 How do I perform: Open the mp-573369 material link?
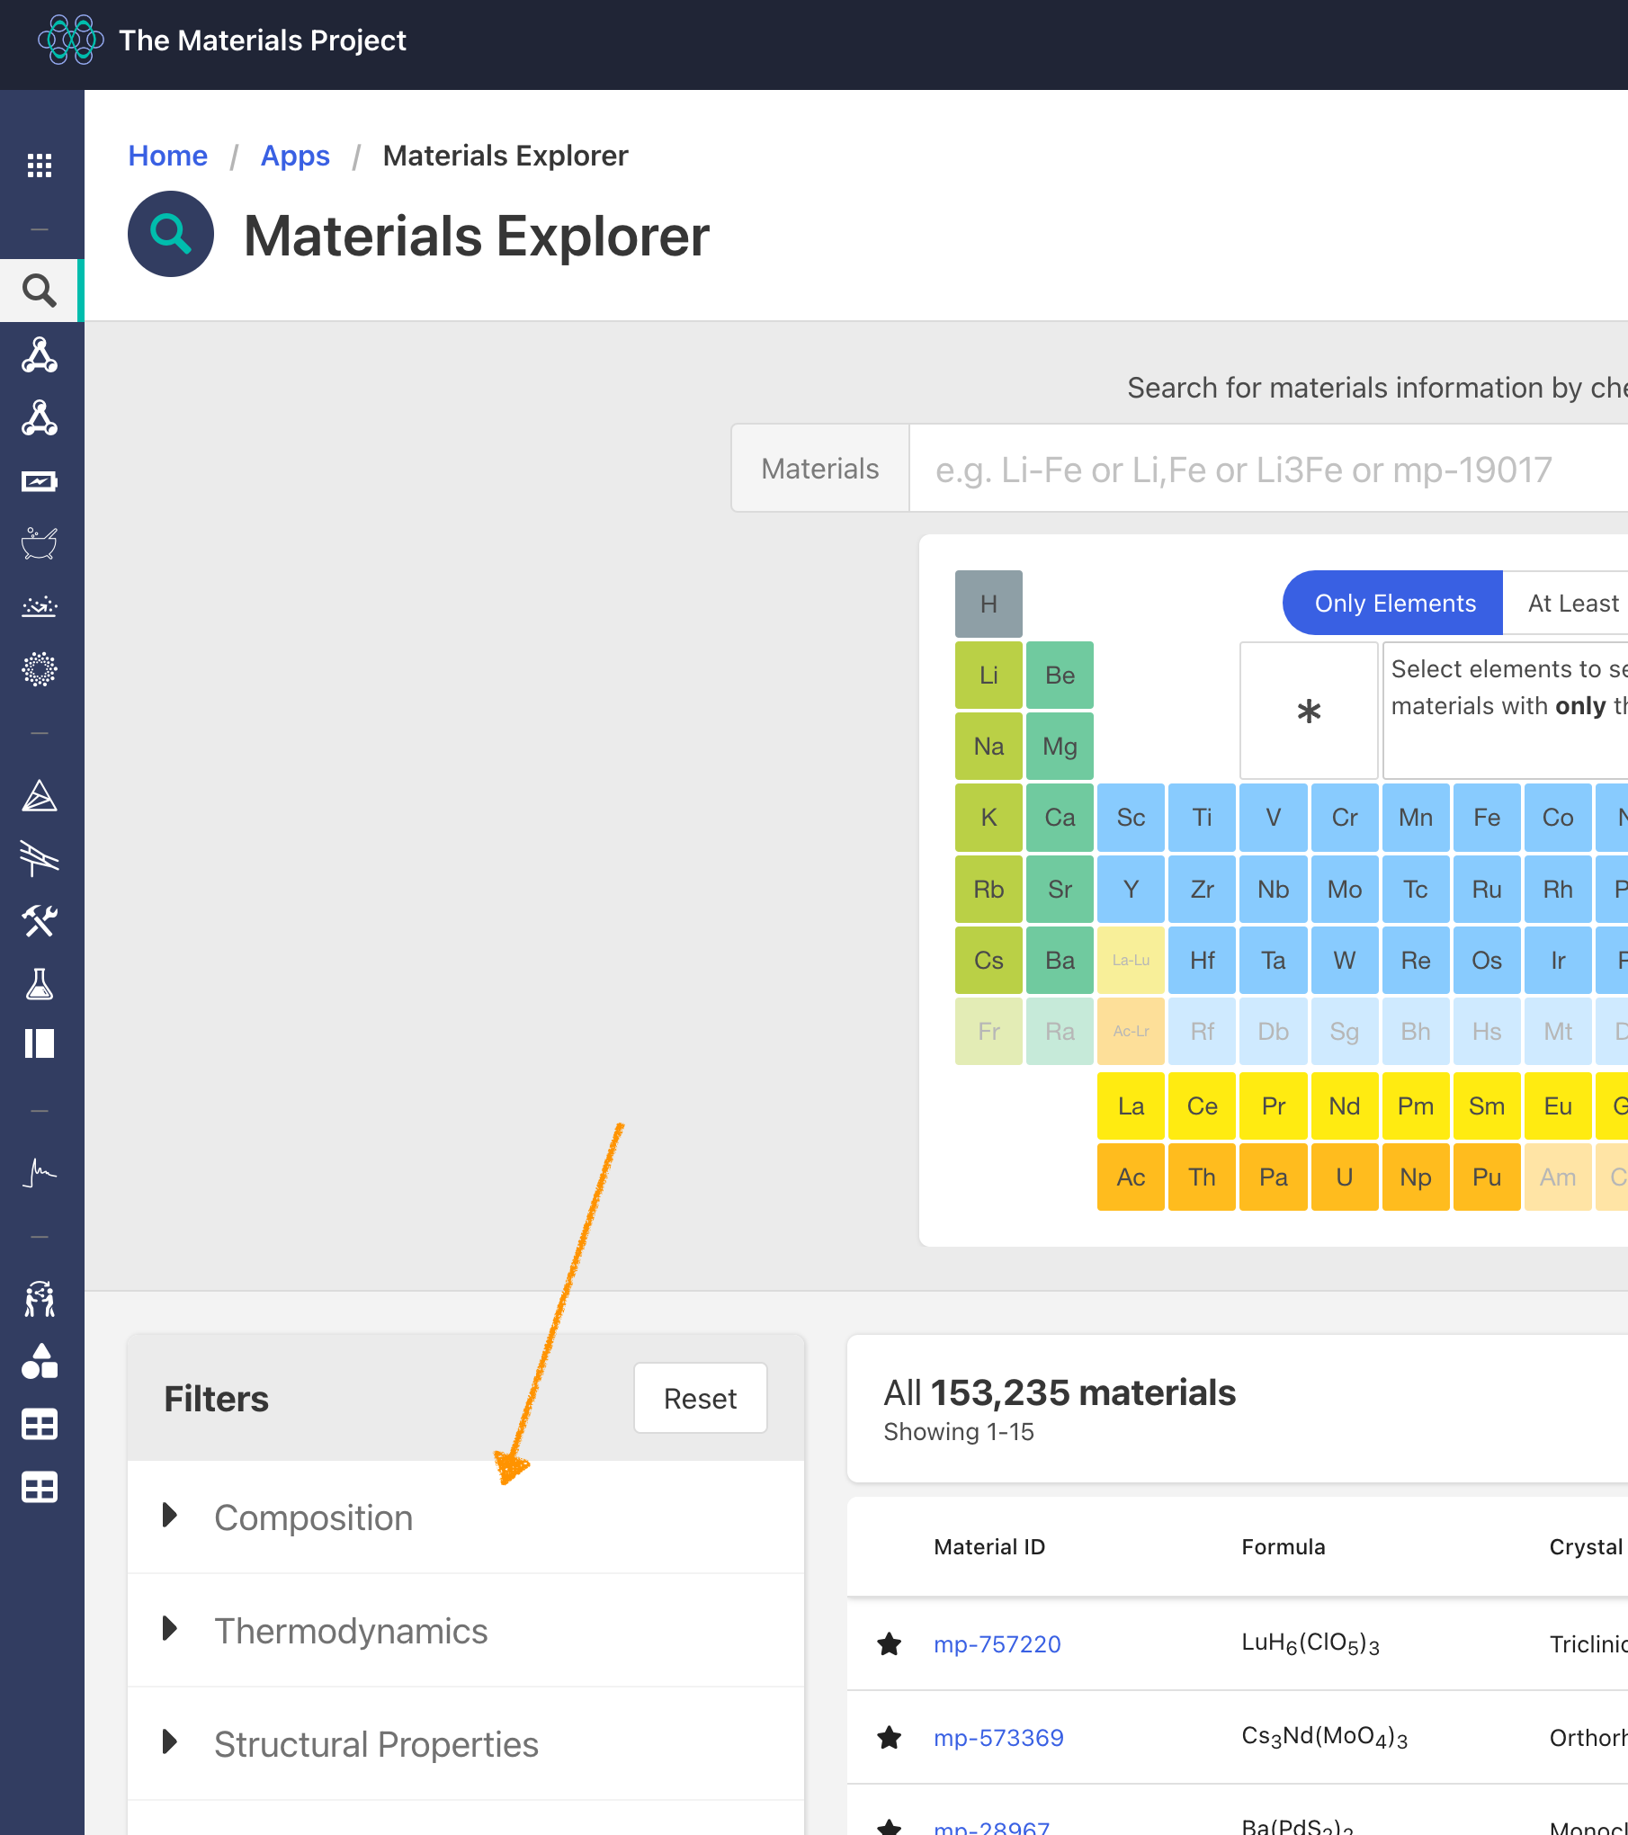(x=998, y=1738)
